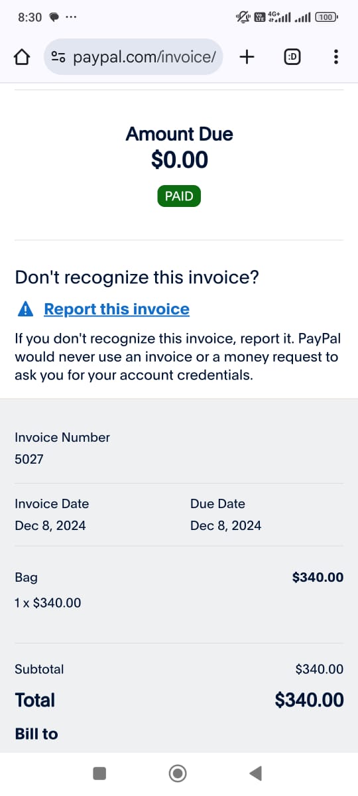The width and height of the screenshot is (358, 796).
Task: Tap the browser home icon
Action: 22,57
